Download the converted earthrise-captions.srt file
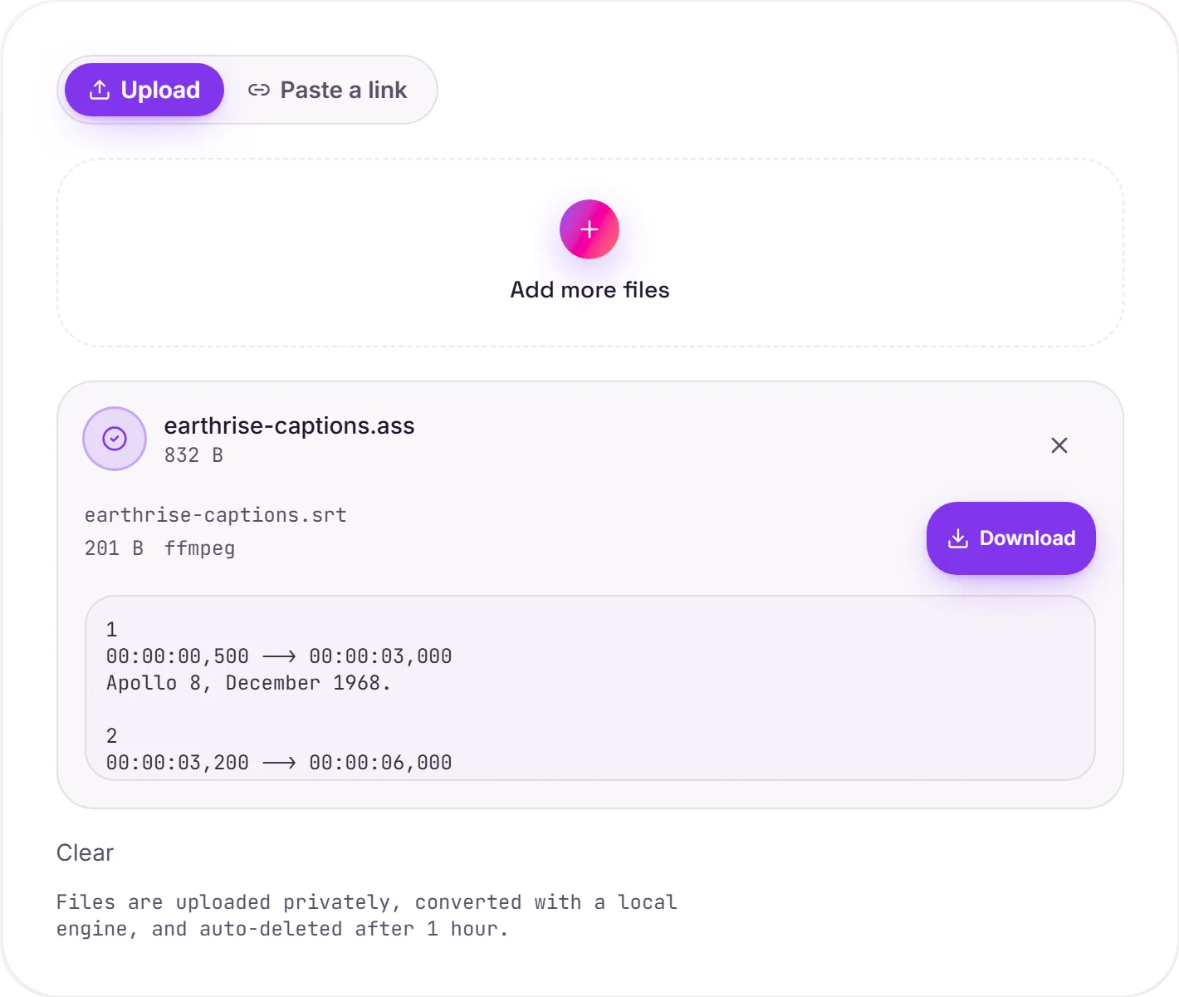Screen dimensions: 1179x997 (x=1011, y=538)
